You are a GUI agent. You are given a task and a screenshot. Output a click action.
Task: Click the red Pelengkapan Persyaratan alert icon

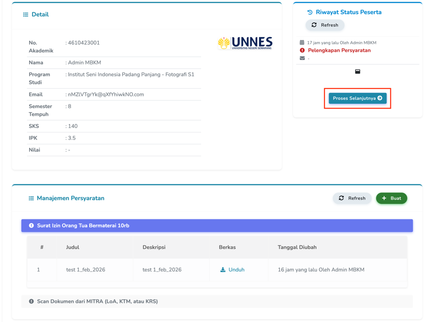pos(302,50)
